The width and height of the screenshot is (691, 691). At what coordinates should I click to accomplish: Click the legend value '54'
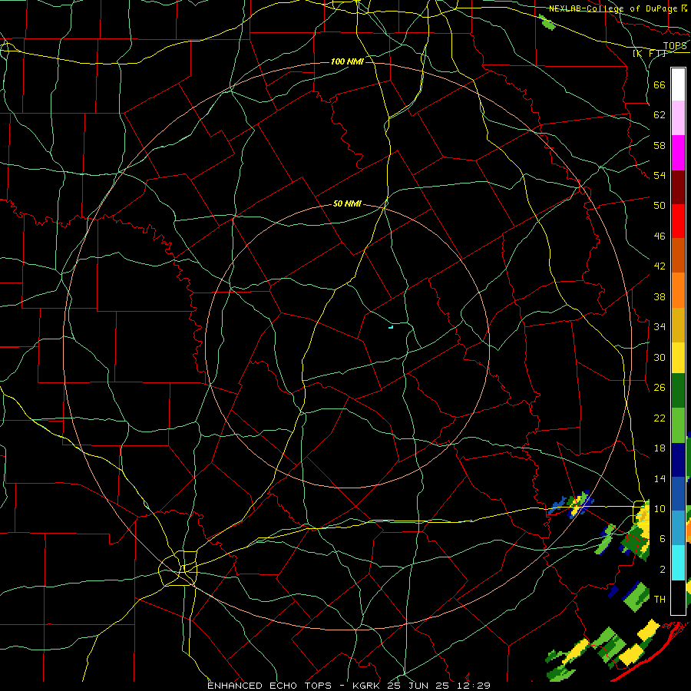click(660, 175)
